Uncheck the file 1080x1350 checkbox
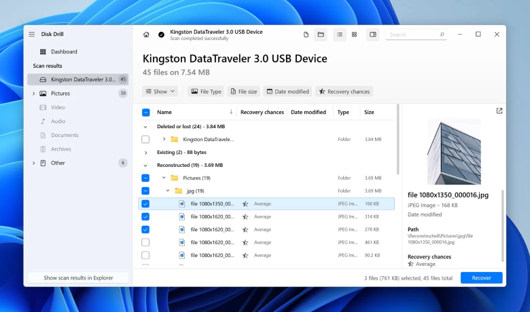530x312 pixels. coord(145,203)
